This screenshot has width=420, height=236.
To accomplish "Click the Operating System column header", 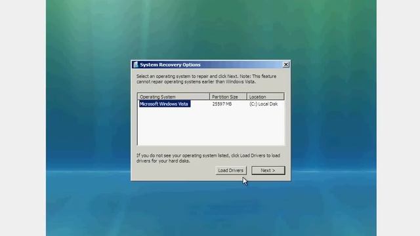I will pos(173,96).
